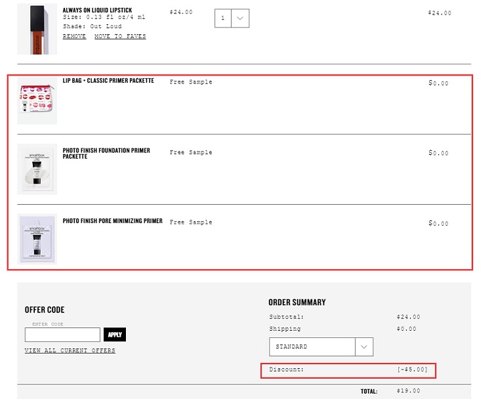The width and height of the screenshot is (492, 399).
Task: Remove the liquid lipstick from cart
Action: [x=74, y=36]
